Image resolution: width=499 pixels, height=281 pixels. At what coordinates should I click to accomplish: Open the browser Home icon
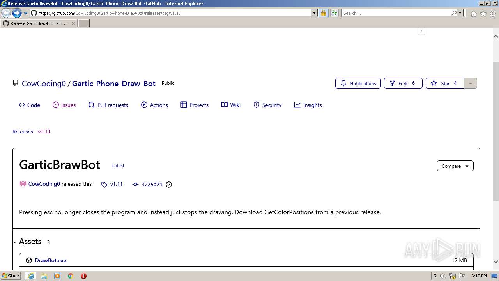point(473,14)
